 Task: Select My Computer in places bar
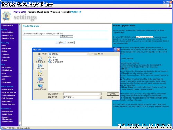pyautogui.click(x=40, y=80)
